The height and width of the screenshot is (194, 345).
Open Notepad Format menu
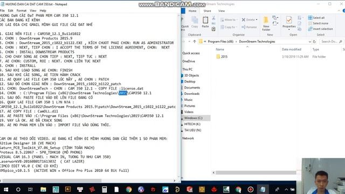tap(22, 11)
